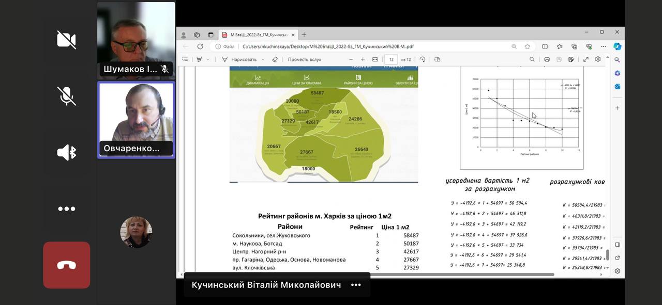Click the ДИНАМІКА ЦІН tab in document
This screenshot has width=662, height=305.
pyautogui.click(x=258, y=80)
